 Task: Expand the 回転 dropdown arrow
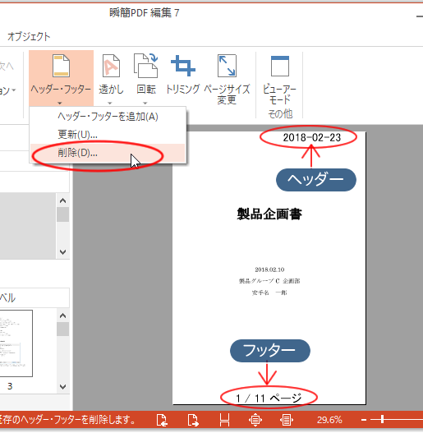[x=145, y=104]
